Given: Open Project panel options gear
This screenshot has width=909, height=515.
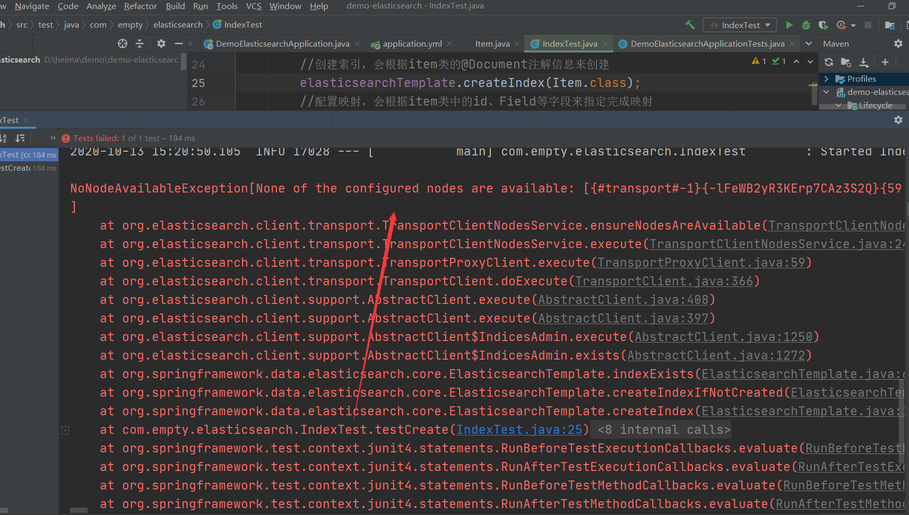Looking at the screenshot, I should [161, 43].
